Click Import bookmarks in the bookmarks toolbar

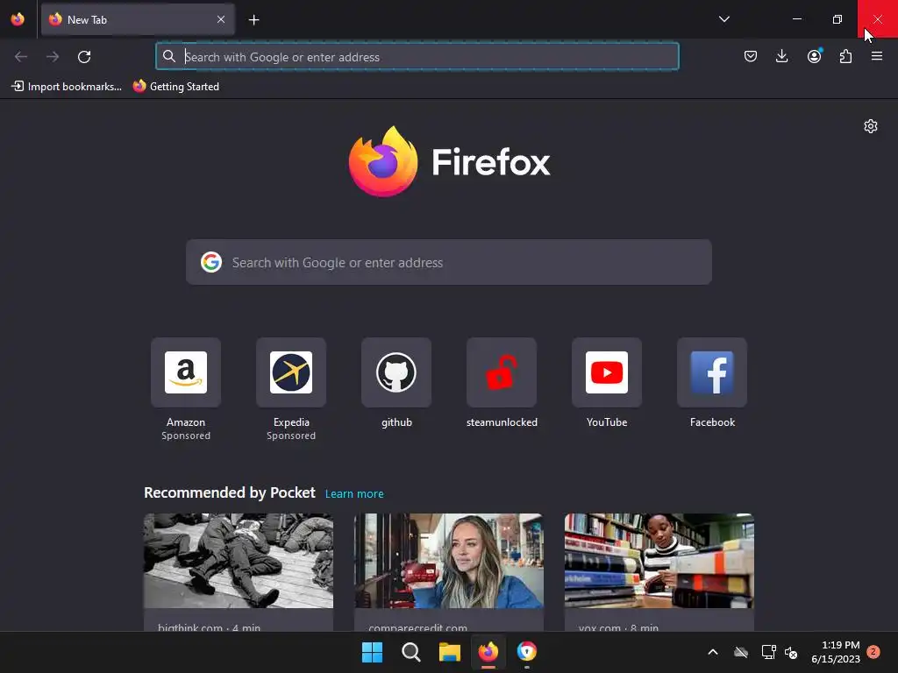67,87
